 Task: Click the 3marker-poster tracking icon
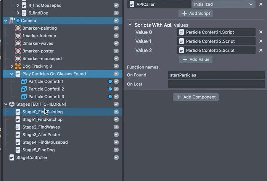pos(18,51)
